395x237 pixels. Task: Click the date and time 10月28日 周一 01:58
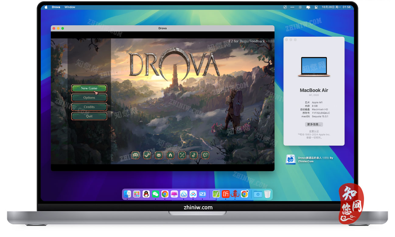pyautogui.click(x=336, y=7)
